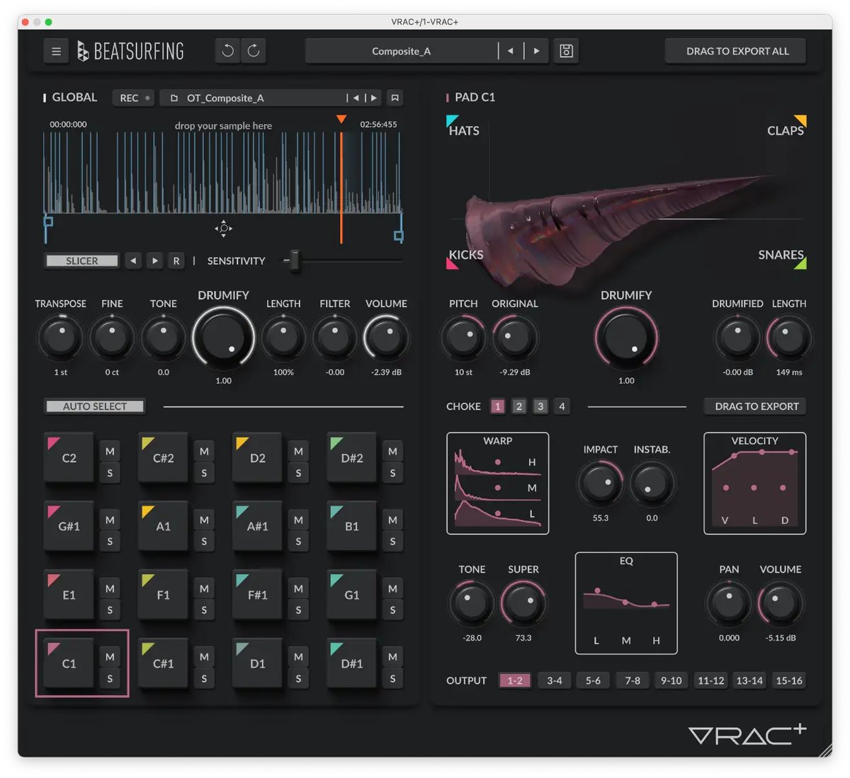Save the preset with floppy icon
Image resolution: width=850 pixels, height=778 pixels.
566,51
